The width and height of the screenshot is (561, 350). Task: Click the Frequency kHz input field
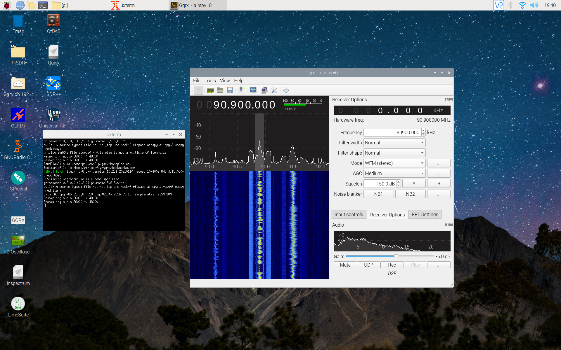392,132
